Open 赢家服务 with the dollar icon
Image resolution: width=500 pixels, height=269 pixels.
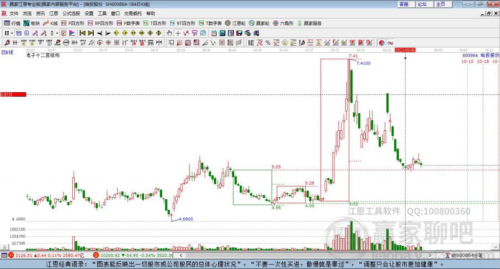pos(309,23)
